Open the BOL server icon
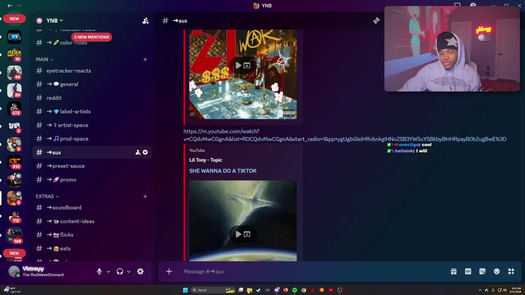Viewport: 525px width, 295px height. (14, 37)
